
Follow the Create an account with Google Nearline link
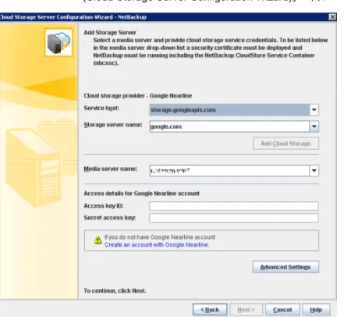click(x=157, y=245)
